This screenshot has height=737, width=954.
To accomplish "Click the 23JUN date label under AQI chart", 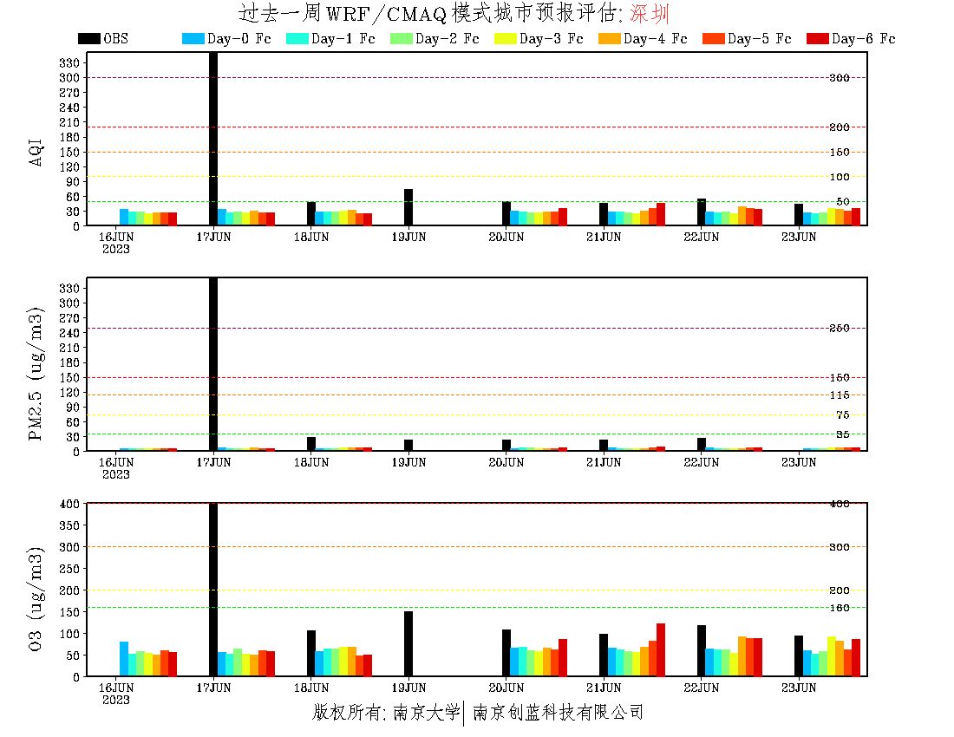I will [x=799, y=237].
